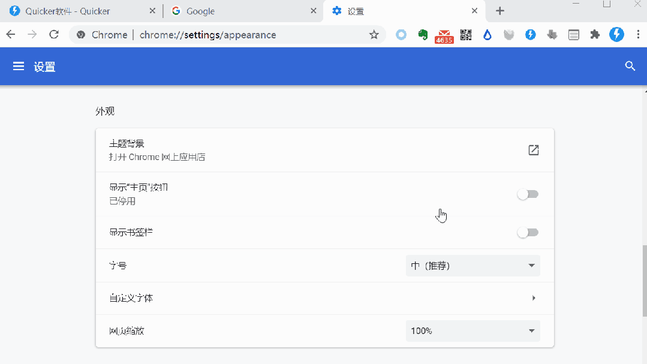Open the Extensions puzzle piece menu
This screenshot has width=647, height=364.
pos(595,35)
